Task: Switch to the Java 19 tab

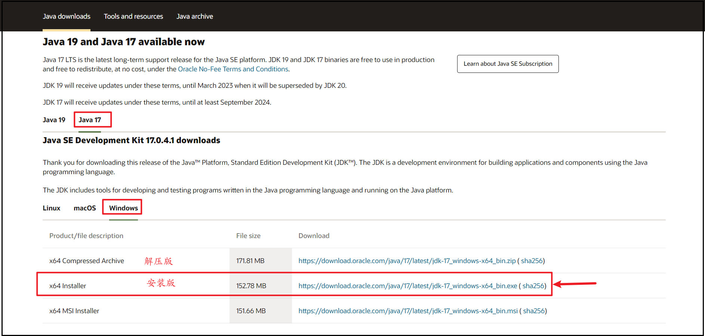Action: click(54, 120)
